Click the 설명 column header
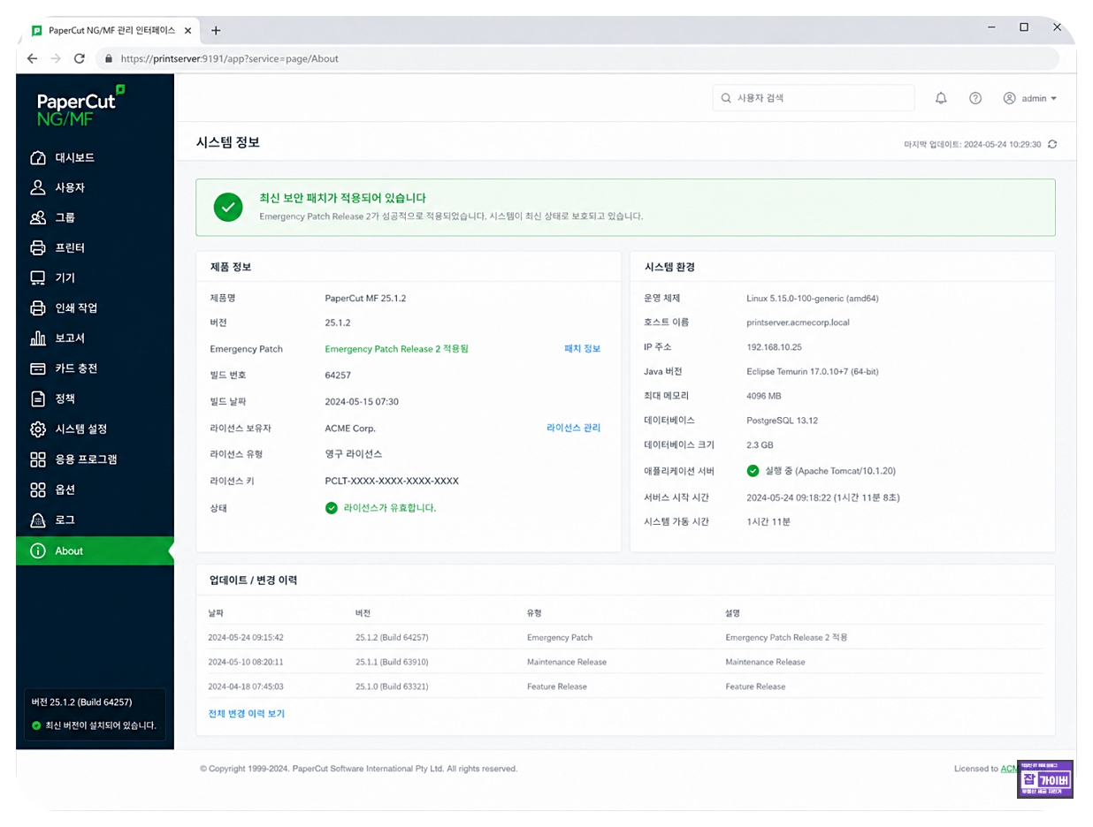Image resolution: width=1093 pixels, height=827 pixels. 732,613
